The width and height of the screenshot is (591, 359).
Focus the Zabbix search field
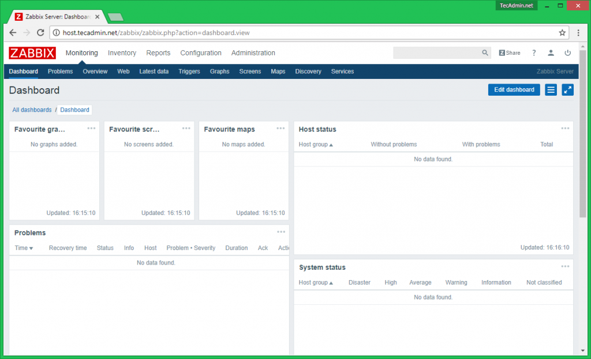pyautogui.click(x=436, y=53)
